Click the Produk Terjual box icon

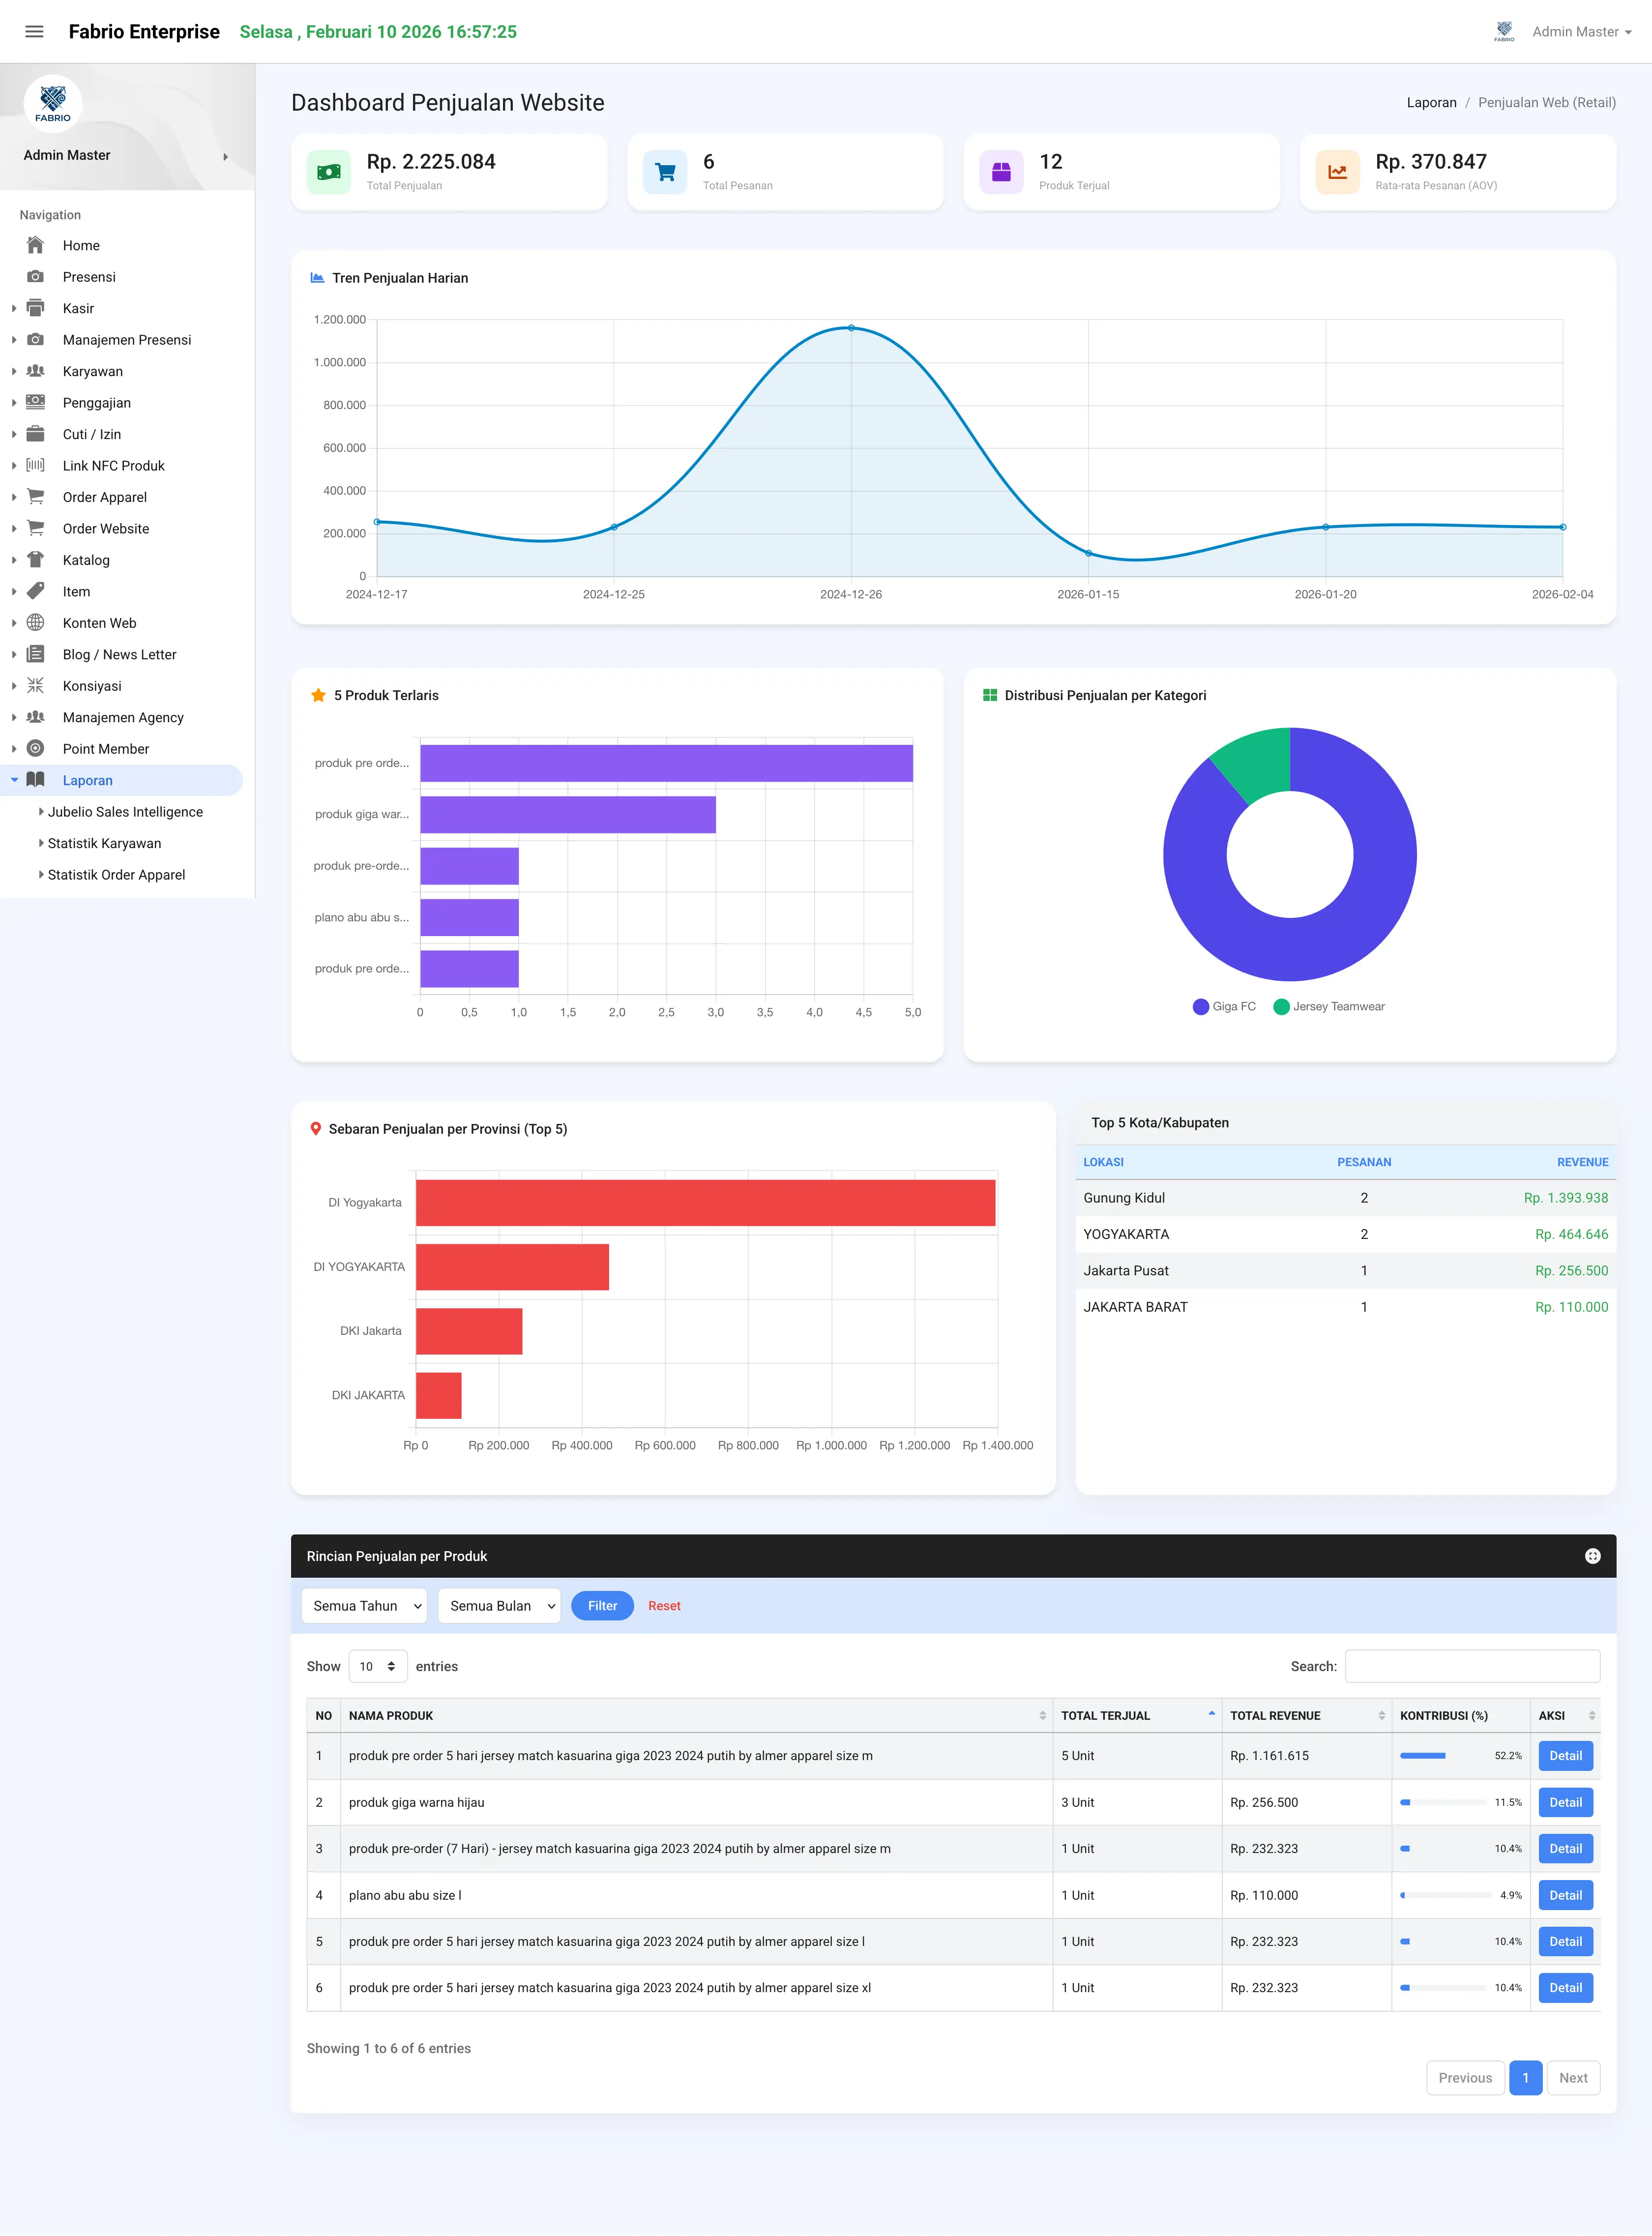tap(1001, 172)
